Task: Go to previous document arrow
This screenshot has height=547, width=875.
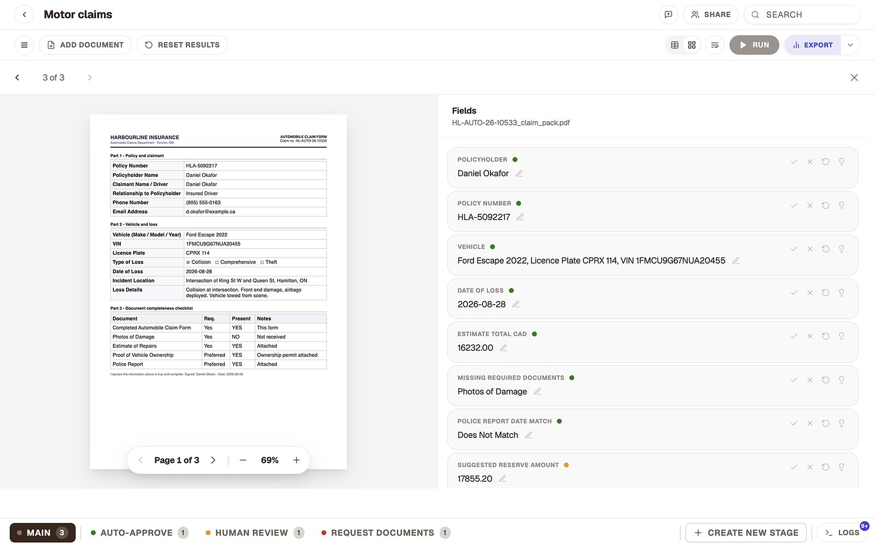Action: [x=17, y=77]
